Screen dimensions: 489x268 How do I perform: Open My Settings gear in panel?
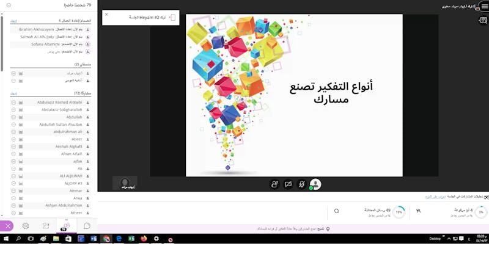tap(26, 226)
